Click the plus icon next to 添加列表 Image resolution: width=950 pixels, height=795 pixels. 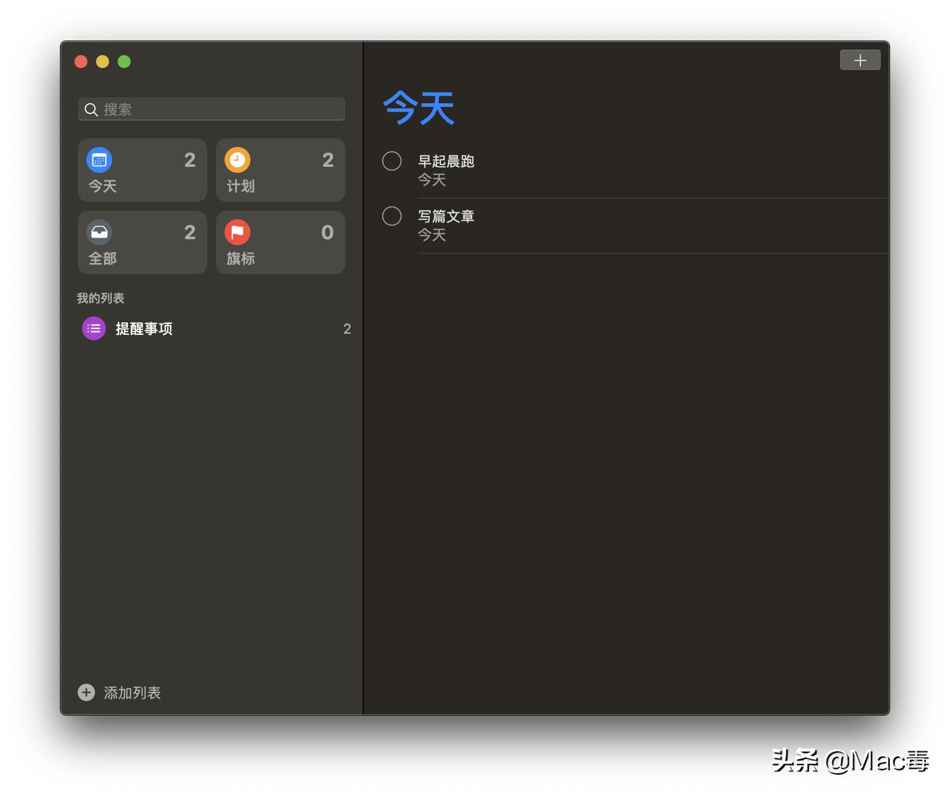tap(86, 692)
